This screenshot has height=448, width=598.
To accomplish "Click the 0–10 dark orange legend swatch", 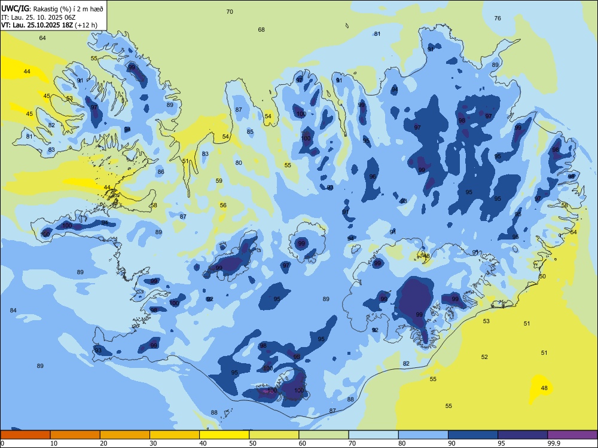I will [x=25, y=435].
